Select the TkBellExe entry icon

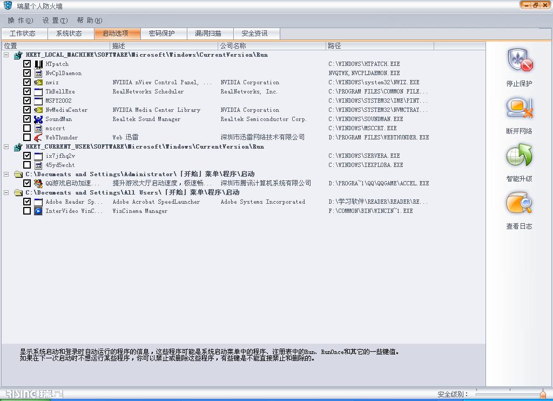click(x=38, y=91)
